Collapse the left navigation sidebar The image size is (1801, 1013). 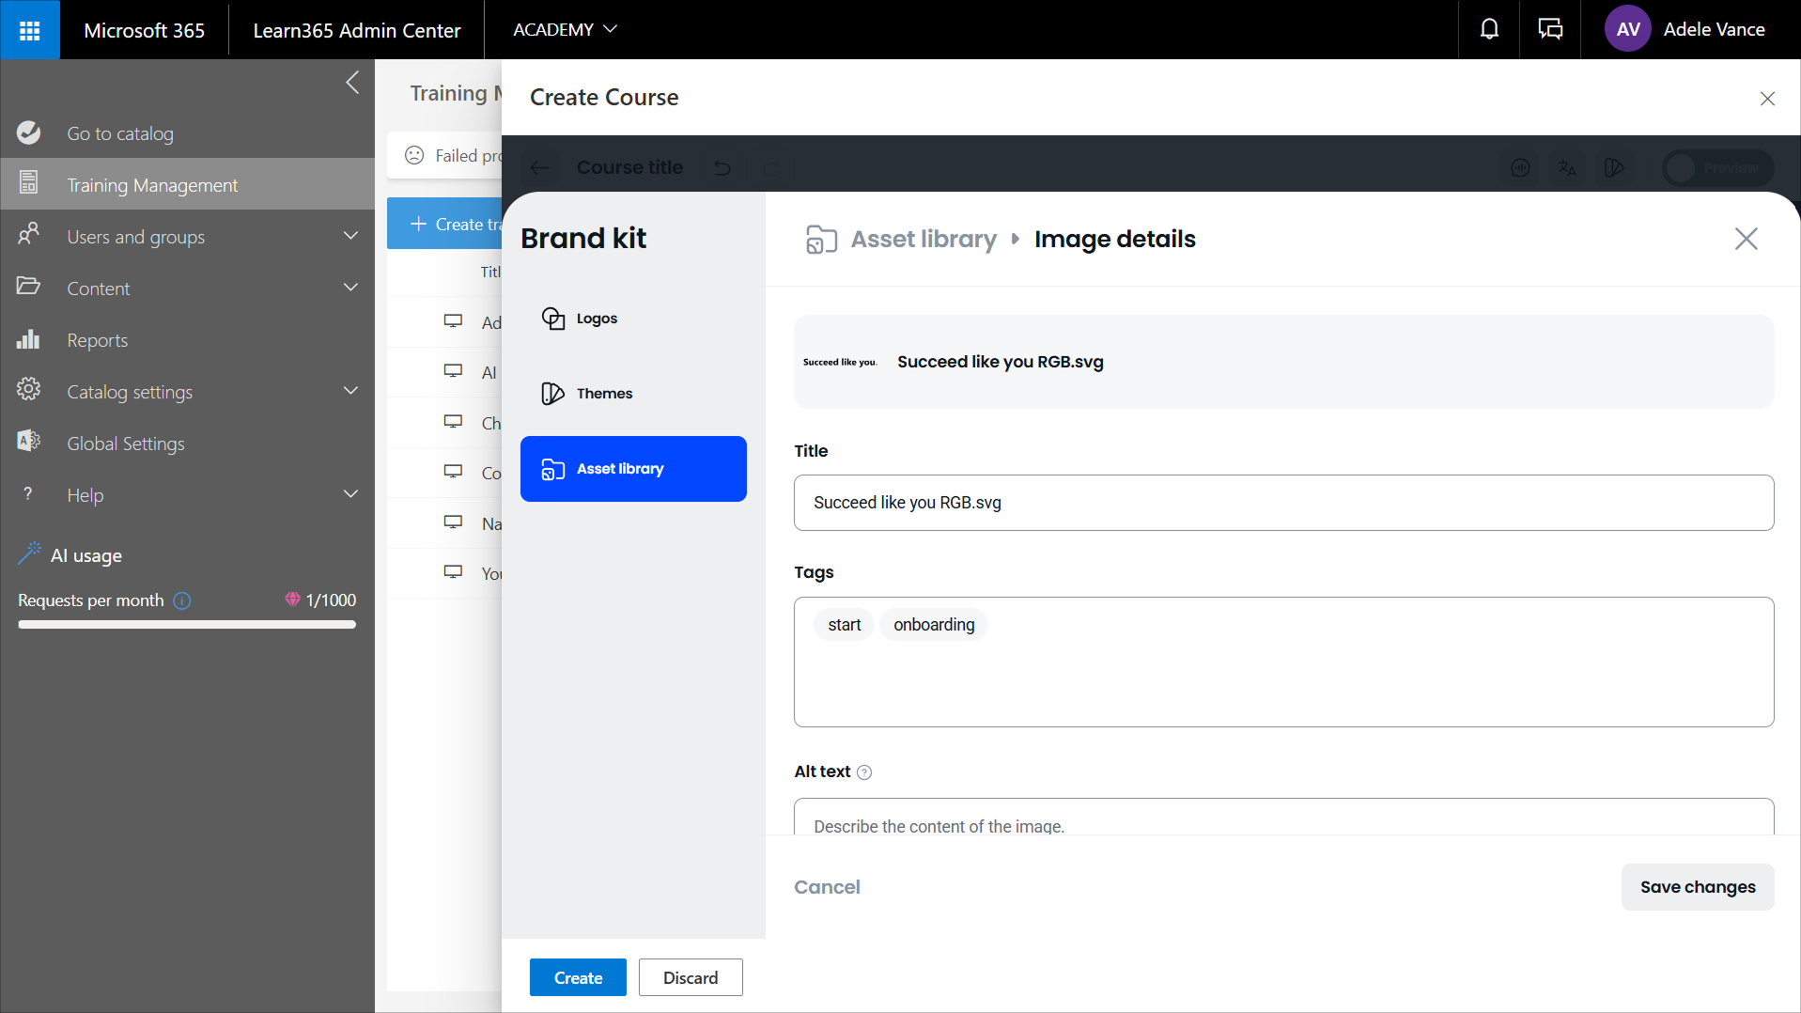pyautogui.click(x=352, y=83)
